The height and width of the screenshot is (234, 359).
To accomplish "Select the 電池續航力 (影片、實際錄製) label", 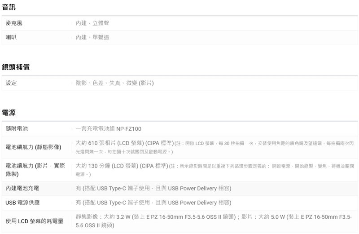I will 35,170.
